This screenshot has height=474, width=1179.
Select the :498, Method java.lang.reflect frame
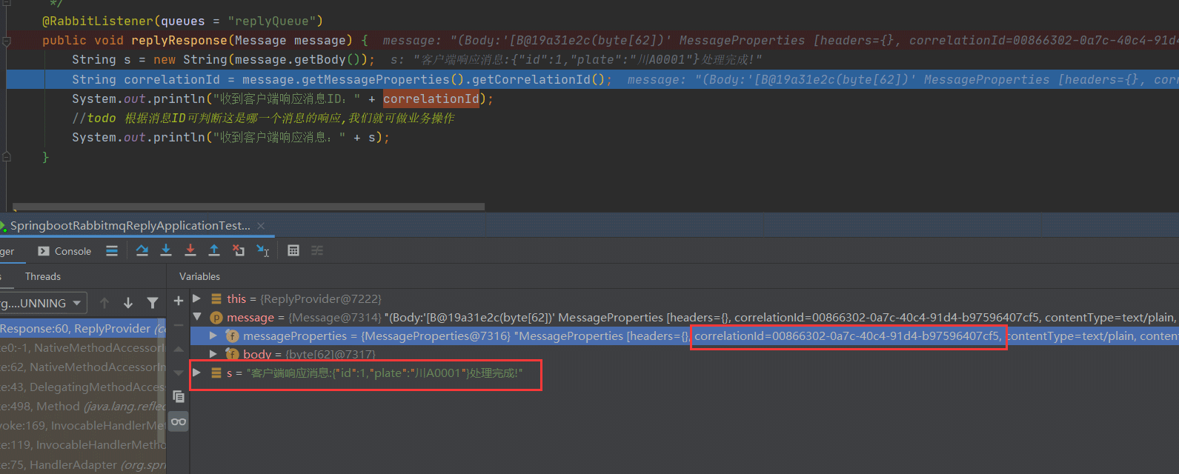(83, 406)
